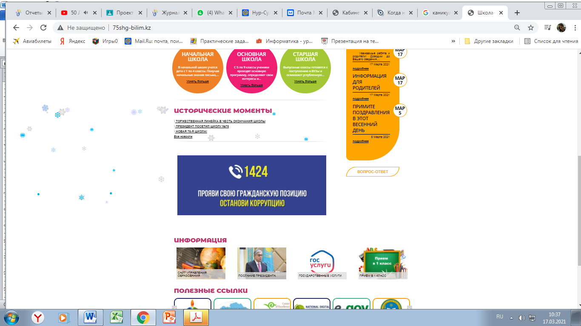
Task: Open the Презентация на те... bookmark
Action: click(350, 41)
